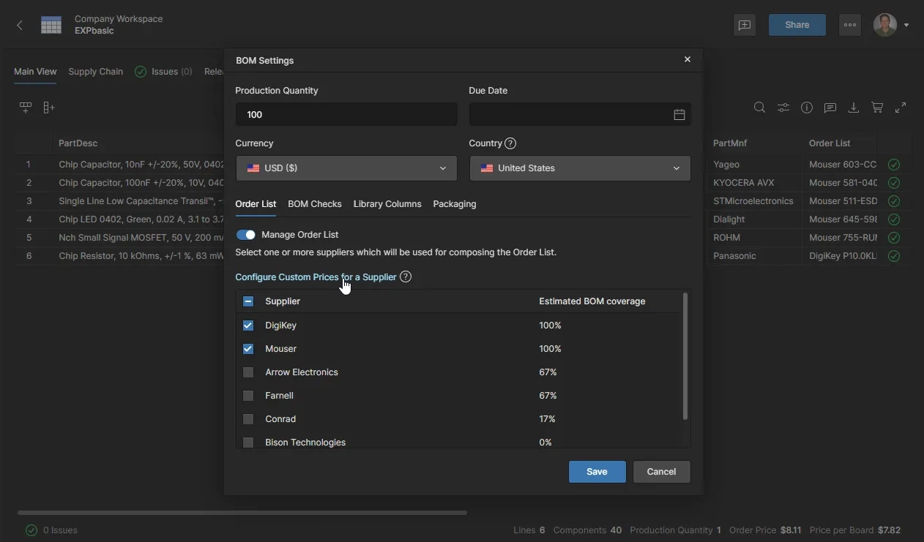
Task: Open the comments icon next to Share
Action: [x=745, y=25]
